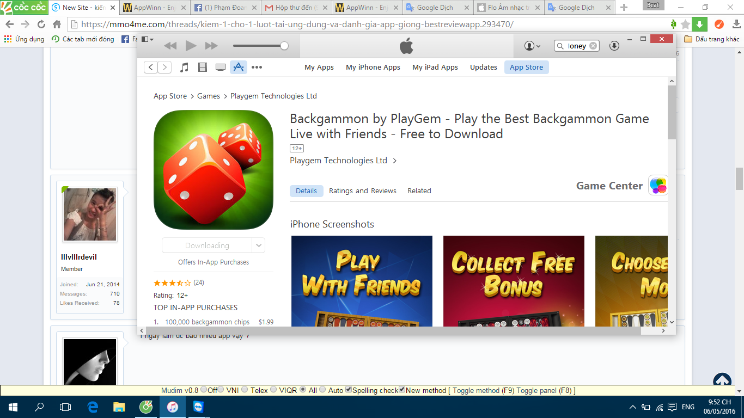744x418 pixels.
Task: Click the browser address bar URL
Action: (x=297, y=24)
